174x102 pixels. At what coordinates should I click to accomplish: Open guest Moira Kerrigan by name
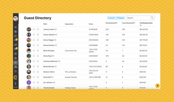tap(49, 51)
